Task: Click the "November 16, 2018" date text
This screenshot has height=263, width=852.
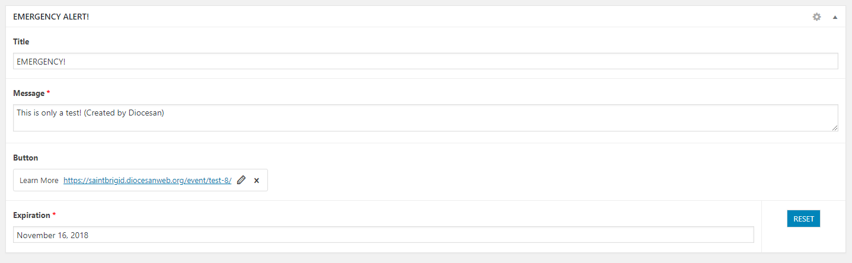Action: click(52, 235)
